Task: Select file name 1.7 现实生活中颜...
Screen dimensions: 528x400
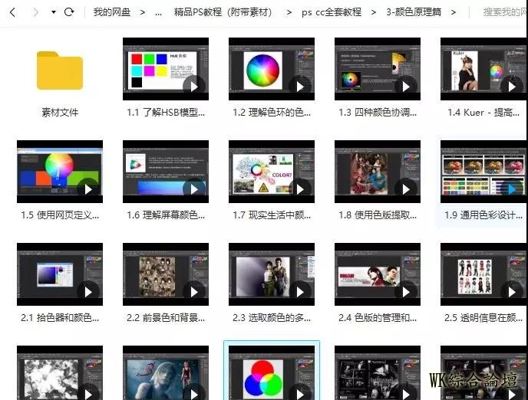Action: 272,215
